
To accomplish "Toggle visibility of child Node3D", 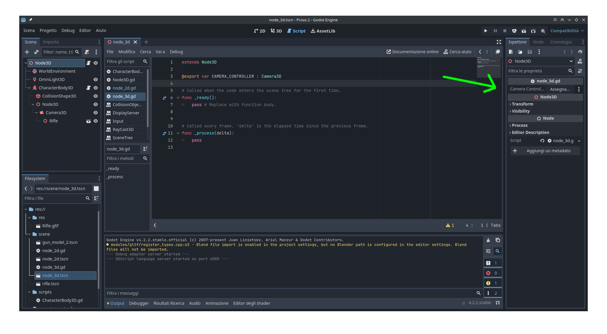I will pos(96,104).
